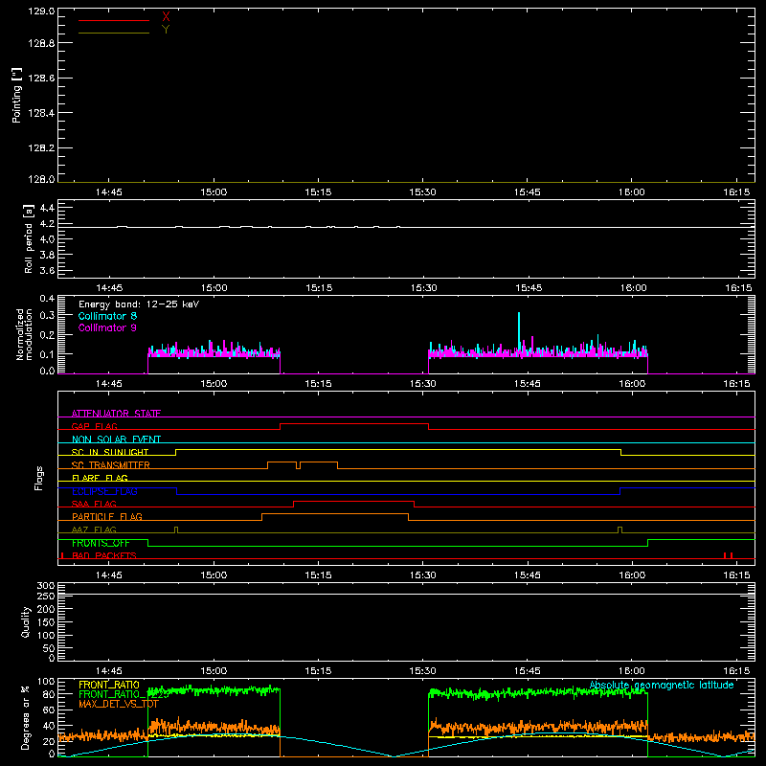The image size is (766, 766).
Task: Click the 0.3 tick on modulation axis
Action: [x=47, y=315]
